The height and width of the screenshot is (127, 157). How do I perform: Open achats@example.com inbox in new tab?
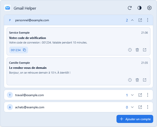coord(140,107)
